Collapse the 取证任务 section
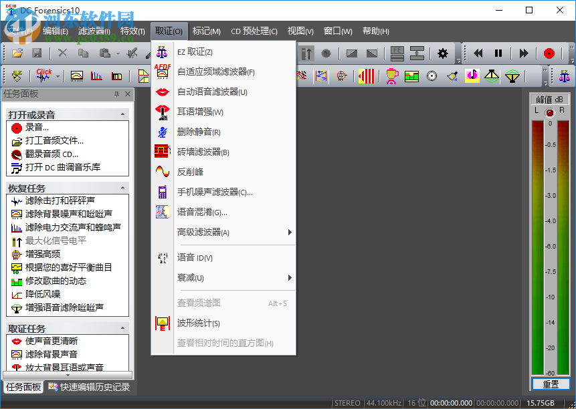 tap(122, 328)
